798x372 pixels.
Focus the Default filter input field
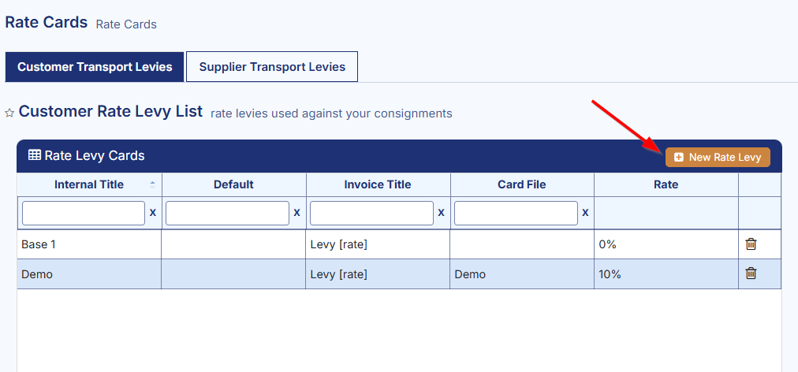point(227,214)
